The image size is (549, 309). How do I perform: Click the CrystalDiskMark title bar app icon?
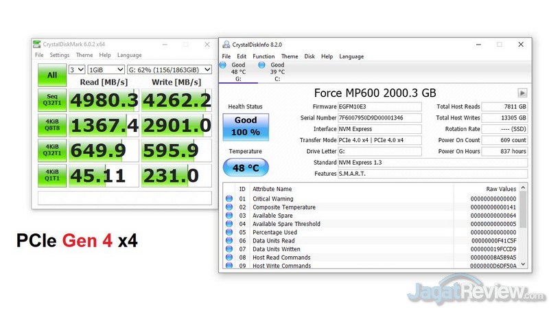[x=37, y=44]
